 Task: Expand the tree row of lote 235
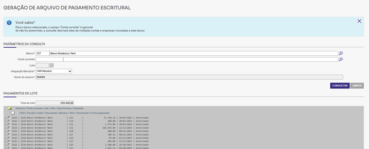point(6,118)
